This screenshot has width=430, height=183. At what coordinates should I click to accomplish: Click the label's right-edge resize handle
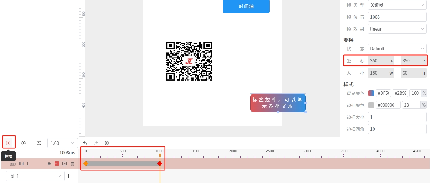(x=306, y=103)
